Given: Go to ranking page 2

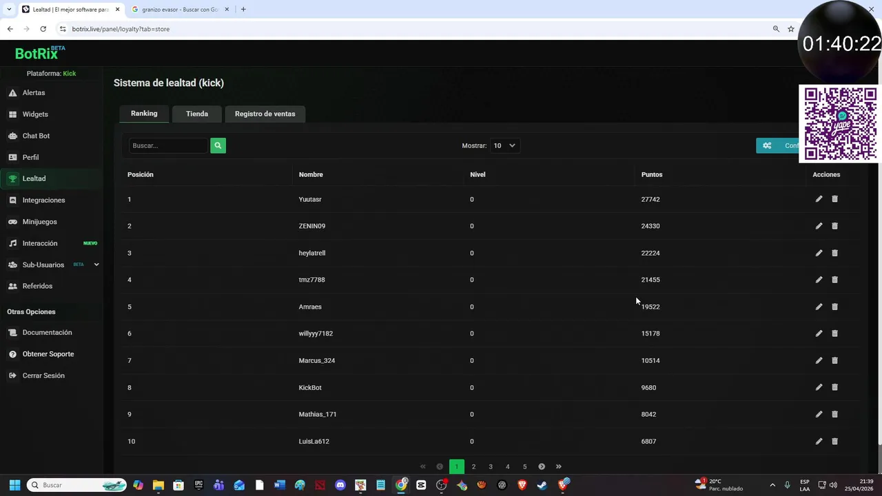Looking at the screenshot, I should coord(473,466).
